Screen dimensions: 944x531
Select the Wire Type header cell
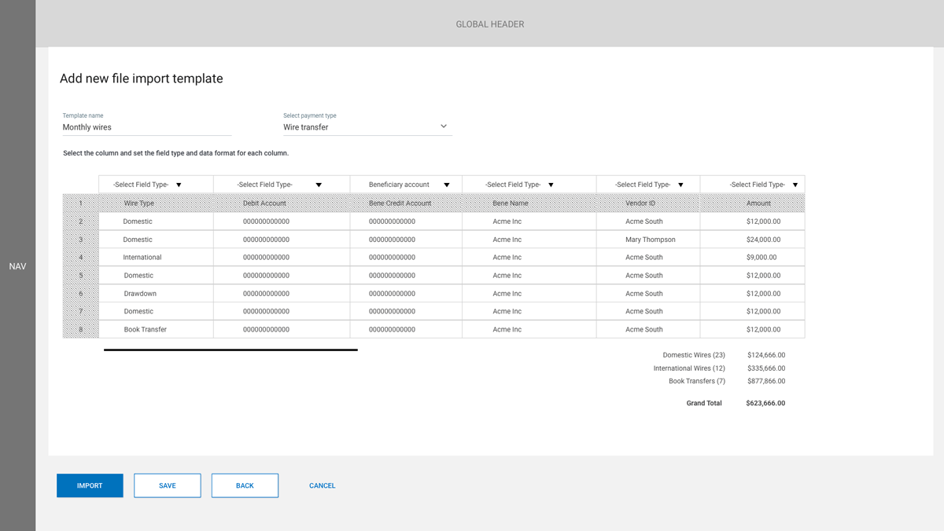[x=156, y=203]
